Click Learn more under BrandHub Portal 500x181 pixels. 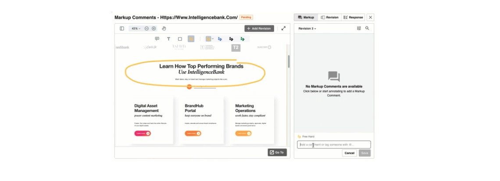(193, 133)
